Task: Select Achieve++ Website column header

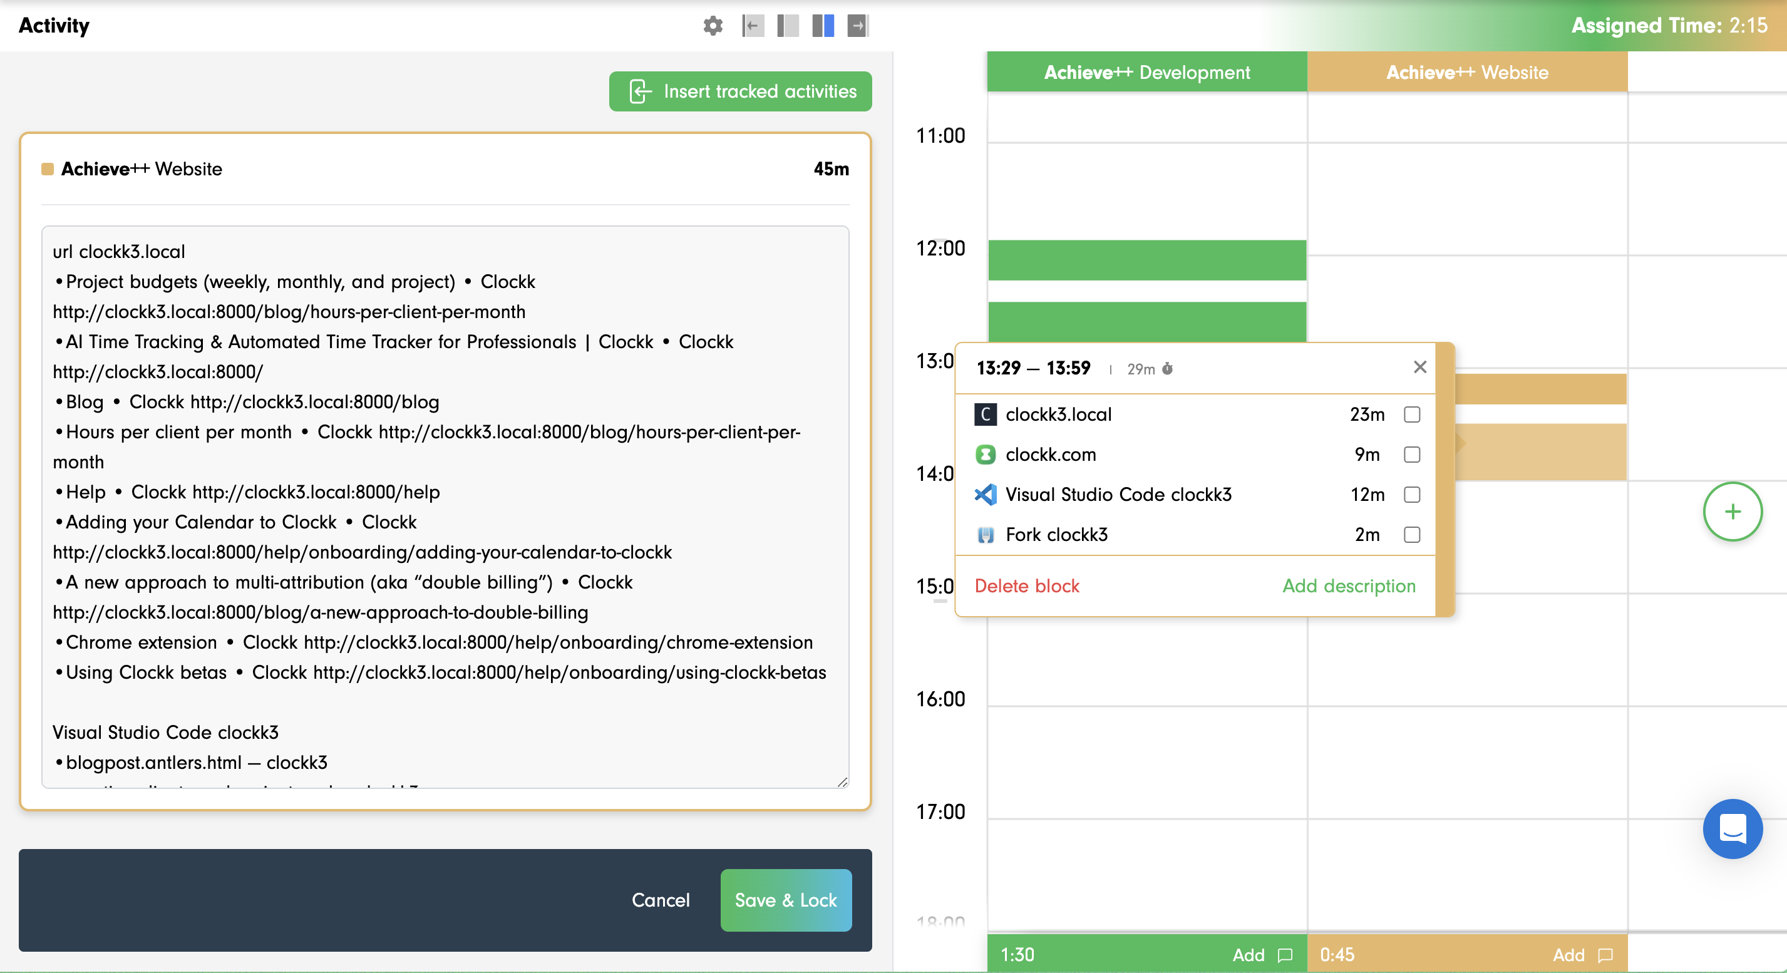Action: (x=1466, y=71)
